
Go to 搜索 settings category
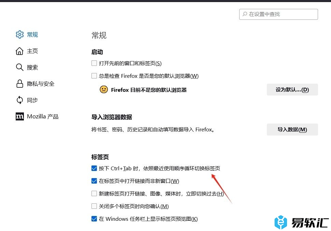(27, 67)
